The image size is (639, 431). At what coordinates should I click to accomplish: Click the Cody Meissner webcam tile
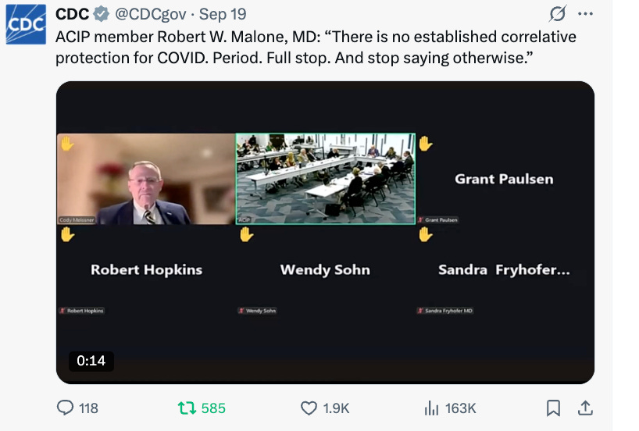click(146, 179)
